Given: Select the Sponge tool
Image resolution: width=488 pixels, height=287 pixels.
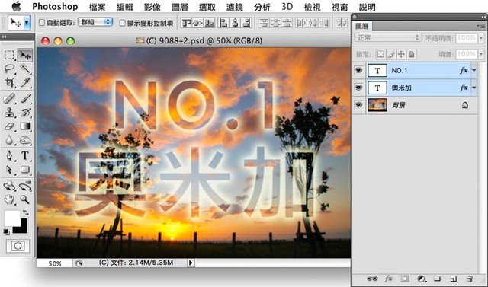Looking at the screenshot, I should pos(25,140).
